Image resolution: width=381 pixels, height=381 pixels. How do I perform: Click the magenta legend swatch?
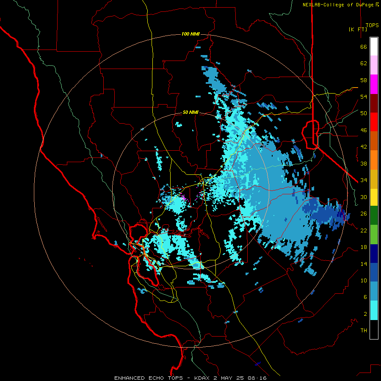pos(374,84)
